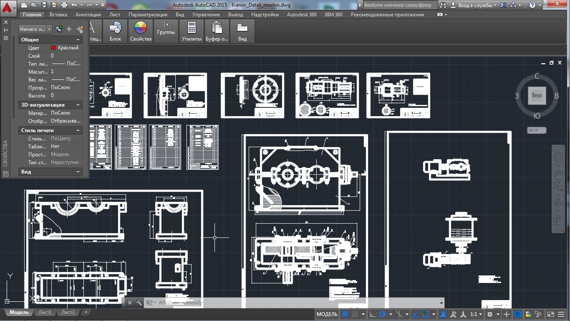Click the Open file folder icon
The width and height of the screenshot is (570, 321).
pyautogui.click(x=34, y=5)
